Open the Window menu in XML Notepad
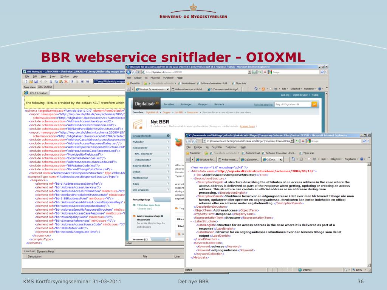Screen dimensions: 387x290 [x=64, y=76]
